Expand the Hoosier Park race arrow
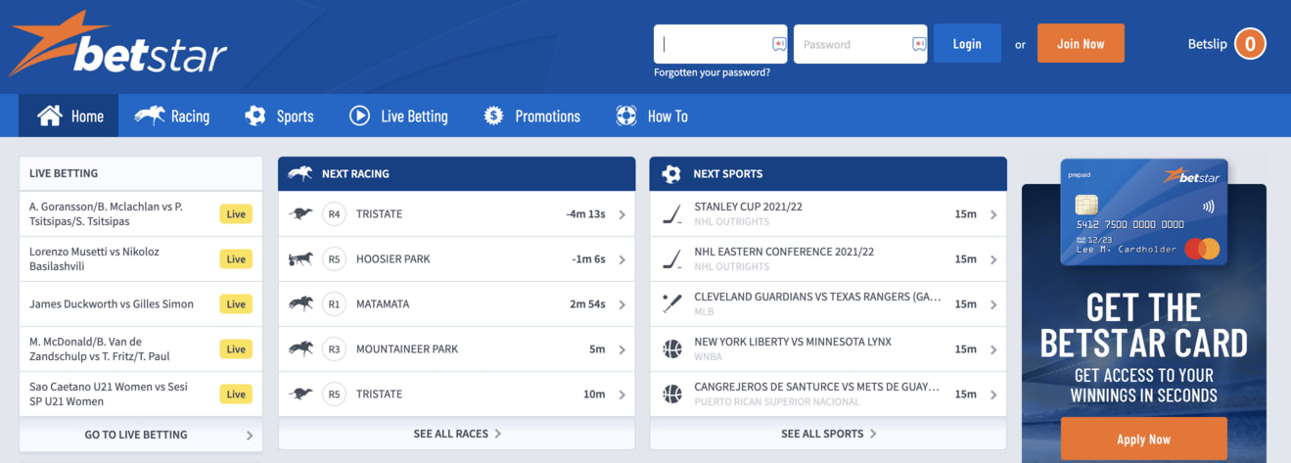The width and height of the screenshot is (1291, 463). coord(622,259)
